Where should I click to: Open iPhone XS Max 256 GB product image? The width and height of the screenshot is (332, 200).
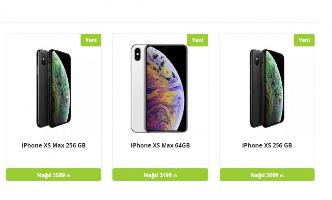click(x=54, y=88)
